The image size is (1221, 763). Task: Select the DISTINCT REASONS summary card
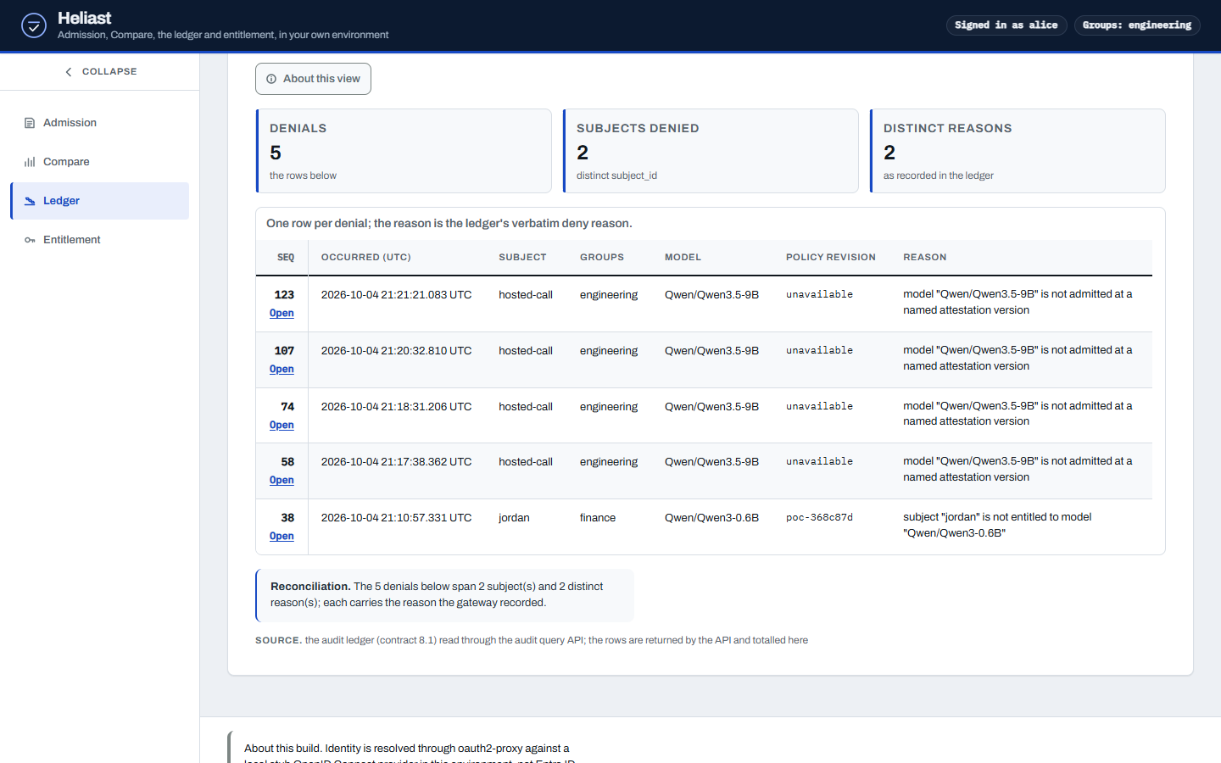1017,151
